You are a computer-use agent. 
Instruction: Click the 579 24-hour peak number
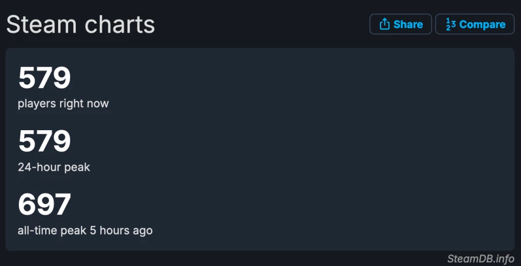point(45,141)
